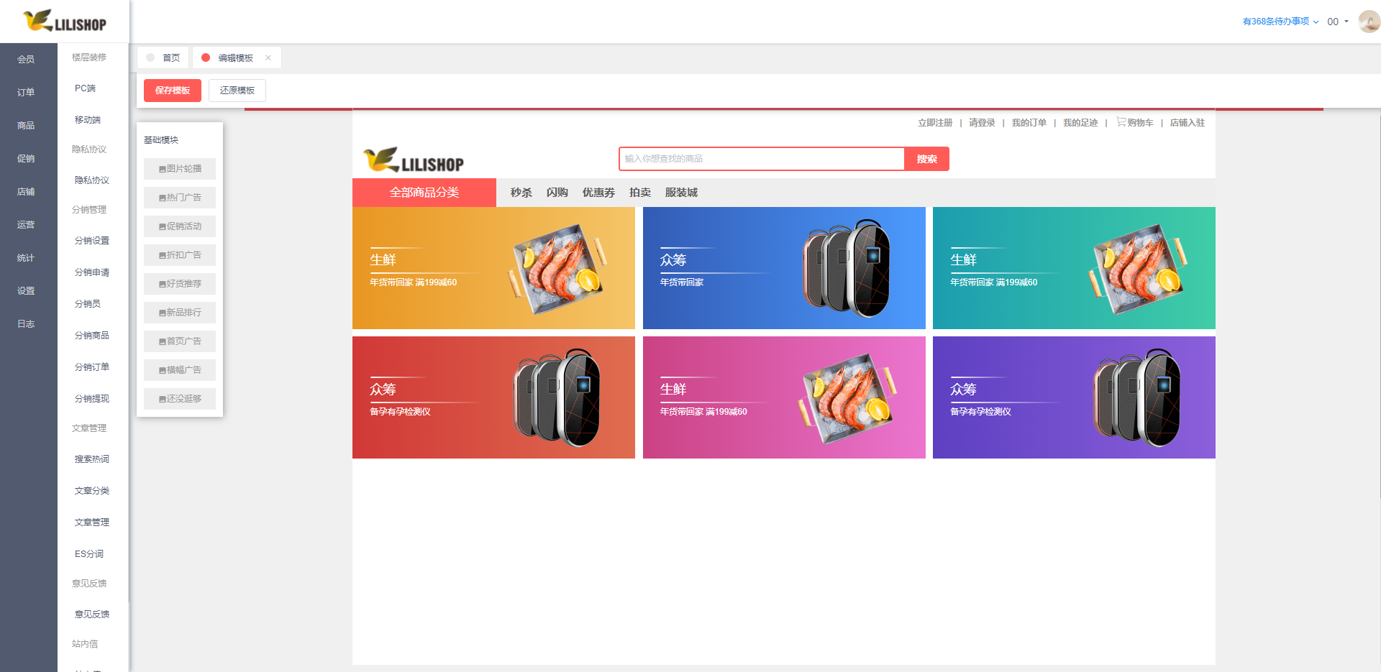
Task: Select the 图片轮播 module icon
Action: (163, 169)
